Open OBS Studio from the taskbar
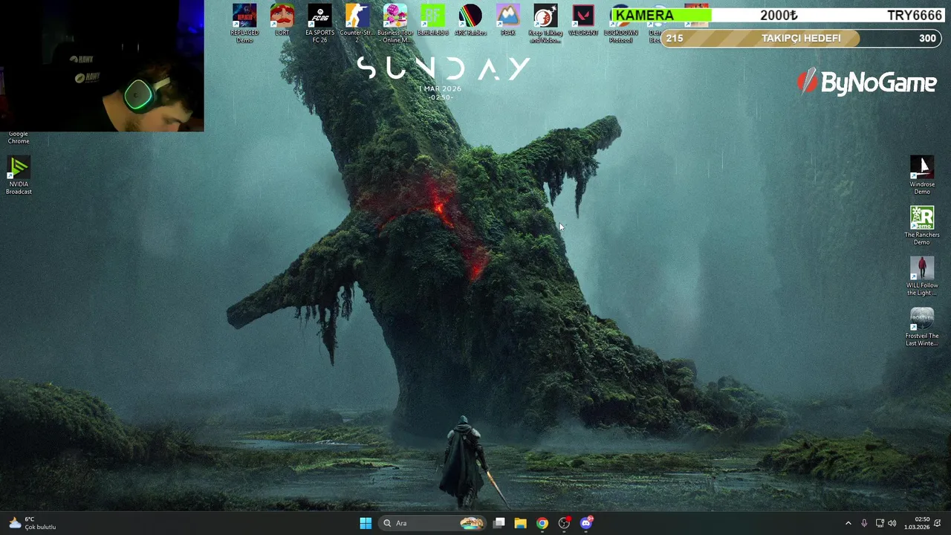The image size is (951, 535). pos(564,523)
